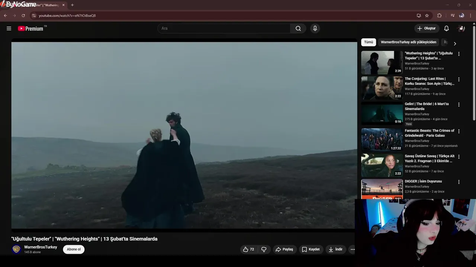This screenshot has width=476, height=267.
Task: Subscribe with the Abone ol button
Action: coord(74,250)
